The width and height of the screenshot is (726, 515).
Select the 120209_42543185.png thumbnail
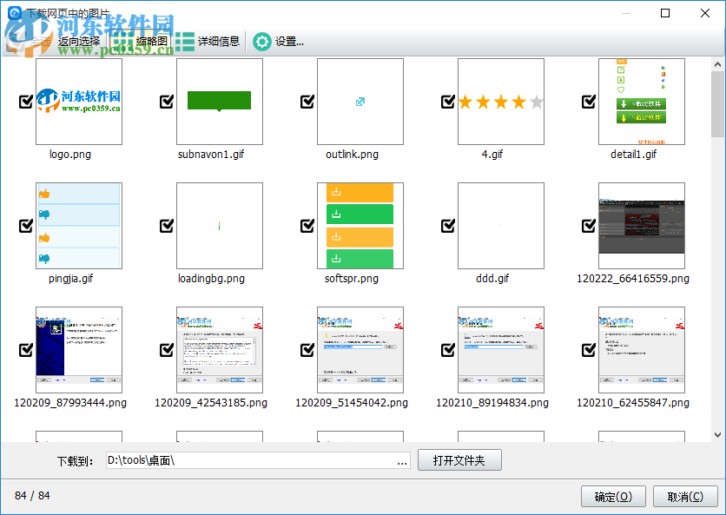(220, 350)
